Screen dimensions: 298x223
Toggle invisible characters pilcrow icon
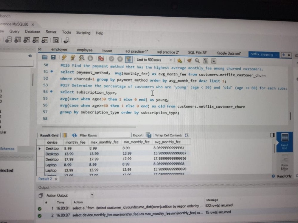[205, 61]
